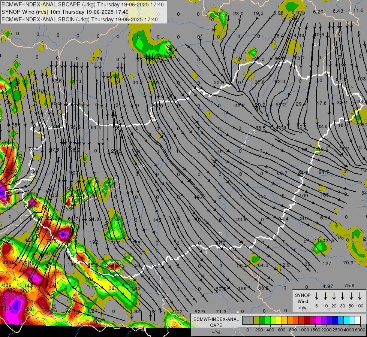Select the SBCAPE title line in header
The image size is (367, 337).
pyautogui.click(x=82, y=4)
